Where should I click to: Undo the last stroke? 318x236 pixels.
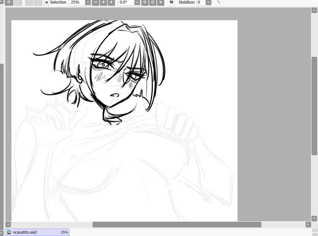(9, 2)
